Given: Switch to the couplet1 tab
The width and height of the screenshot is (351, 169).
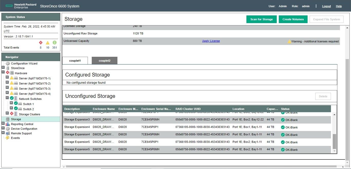Looking at the screenshot, I should pyautogui.click(x=75, y=61).
